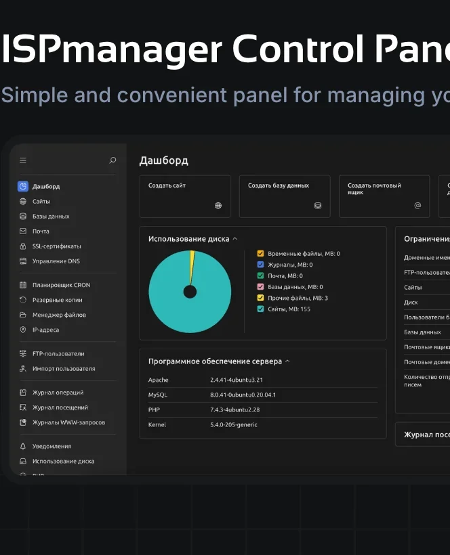Open Менеджер файлов menu item
450x555 pixels.
pos(59,315)
